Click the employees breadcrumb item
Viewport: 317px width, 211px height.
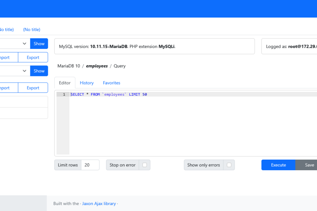coord(97,66)
